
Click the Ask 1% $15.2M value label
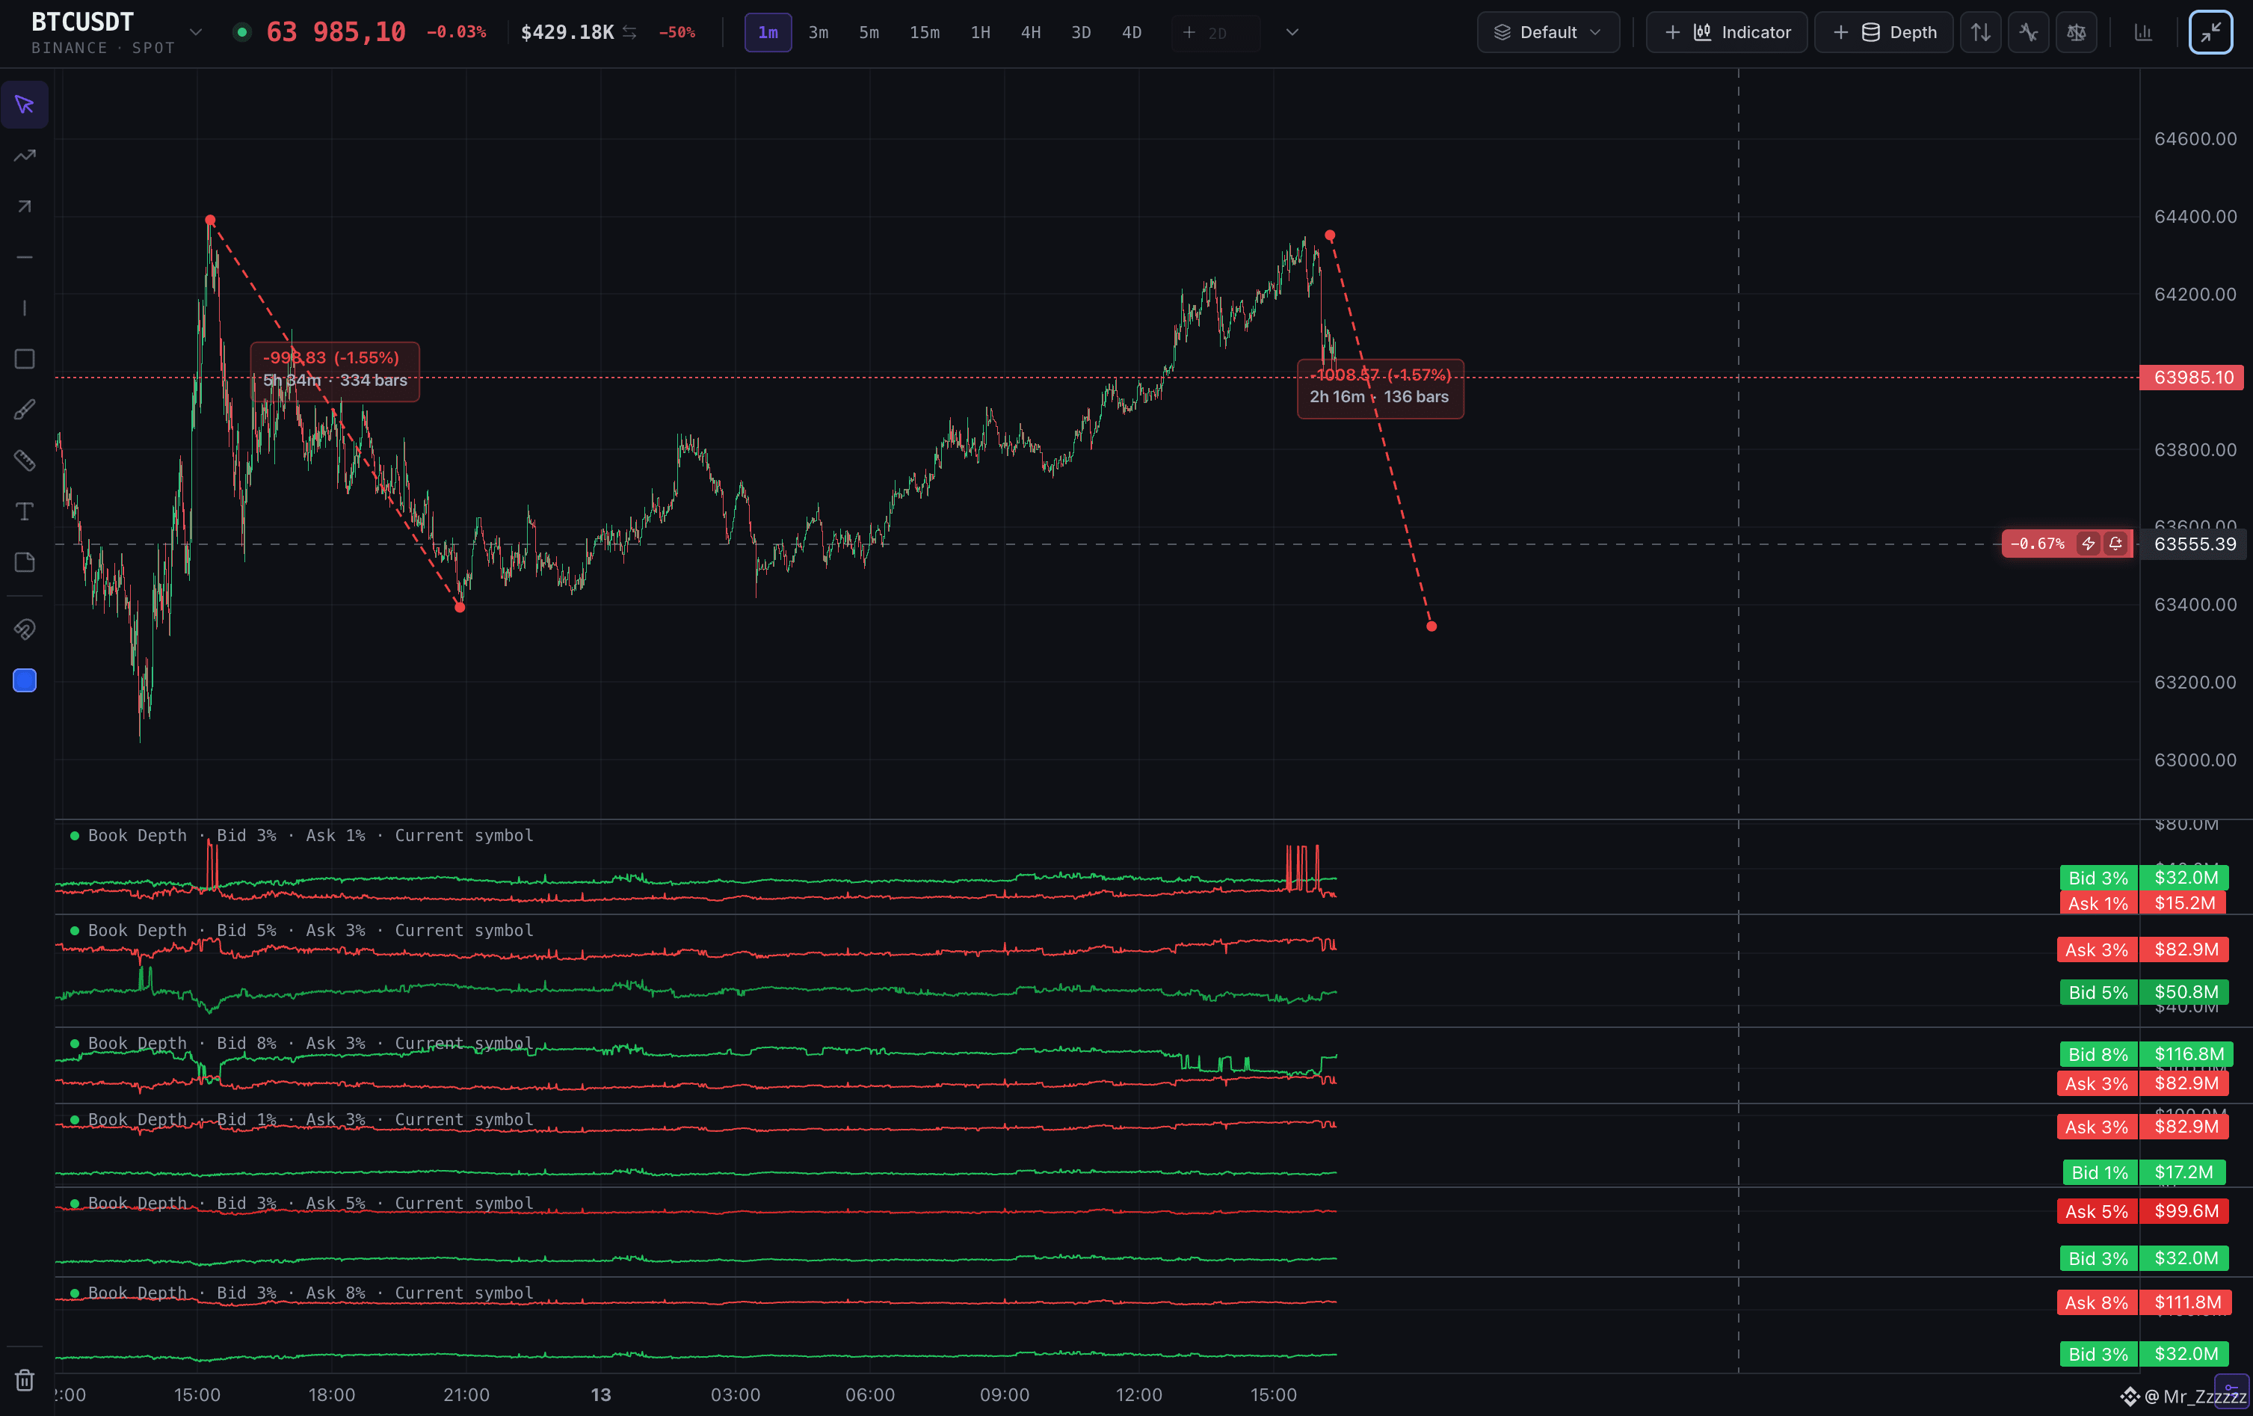tap(2142, 903)
